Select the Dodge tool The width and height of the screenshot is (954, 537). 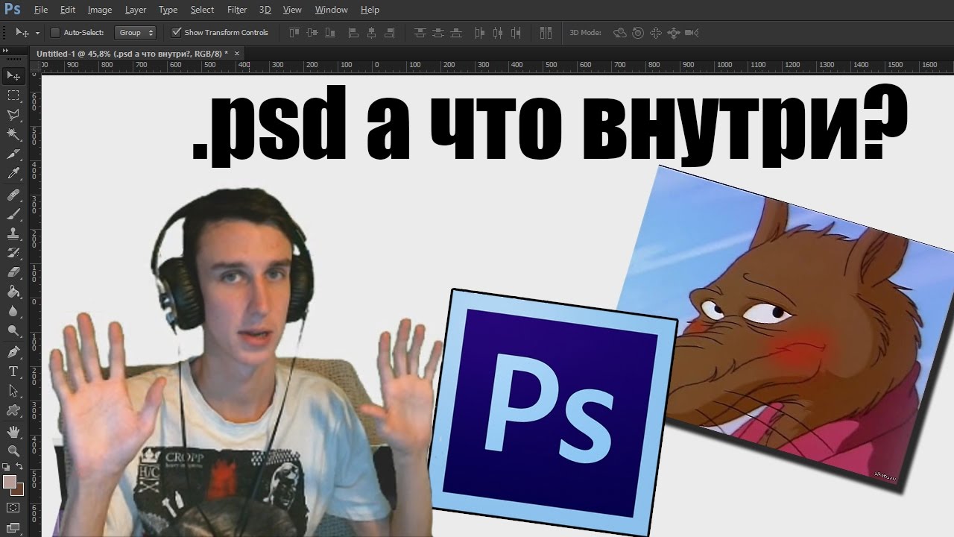(13, 330)
